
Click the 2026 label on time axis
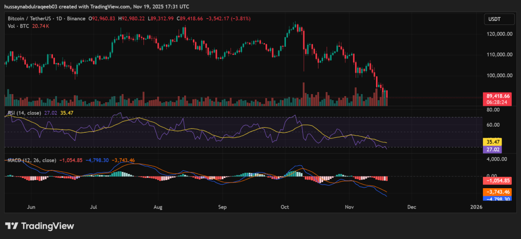[476, 207]
